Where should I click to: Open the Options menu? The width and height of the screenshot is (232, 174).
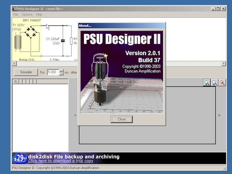[x=27, y=15]
